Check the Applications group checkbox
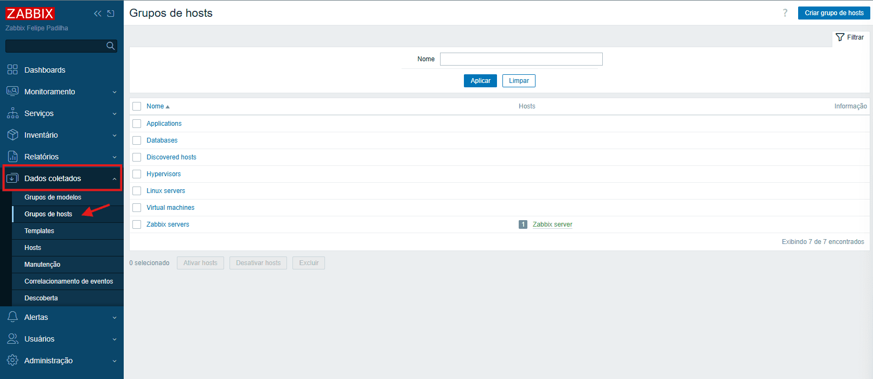873x379 pixels. pos(137,124)
